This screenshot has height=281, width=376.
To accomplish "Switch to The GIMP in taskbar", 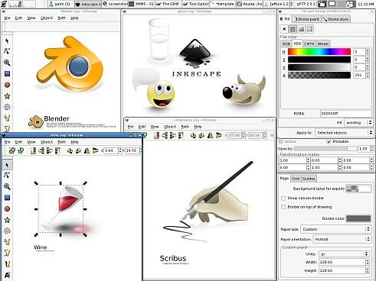I will (x=168, y=4).
